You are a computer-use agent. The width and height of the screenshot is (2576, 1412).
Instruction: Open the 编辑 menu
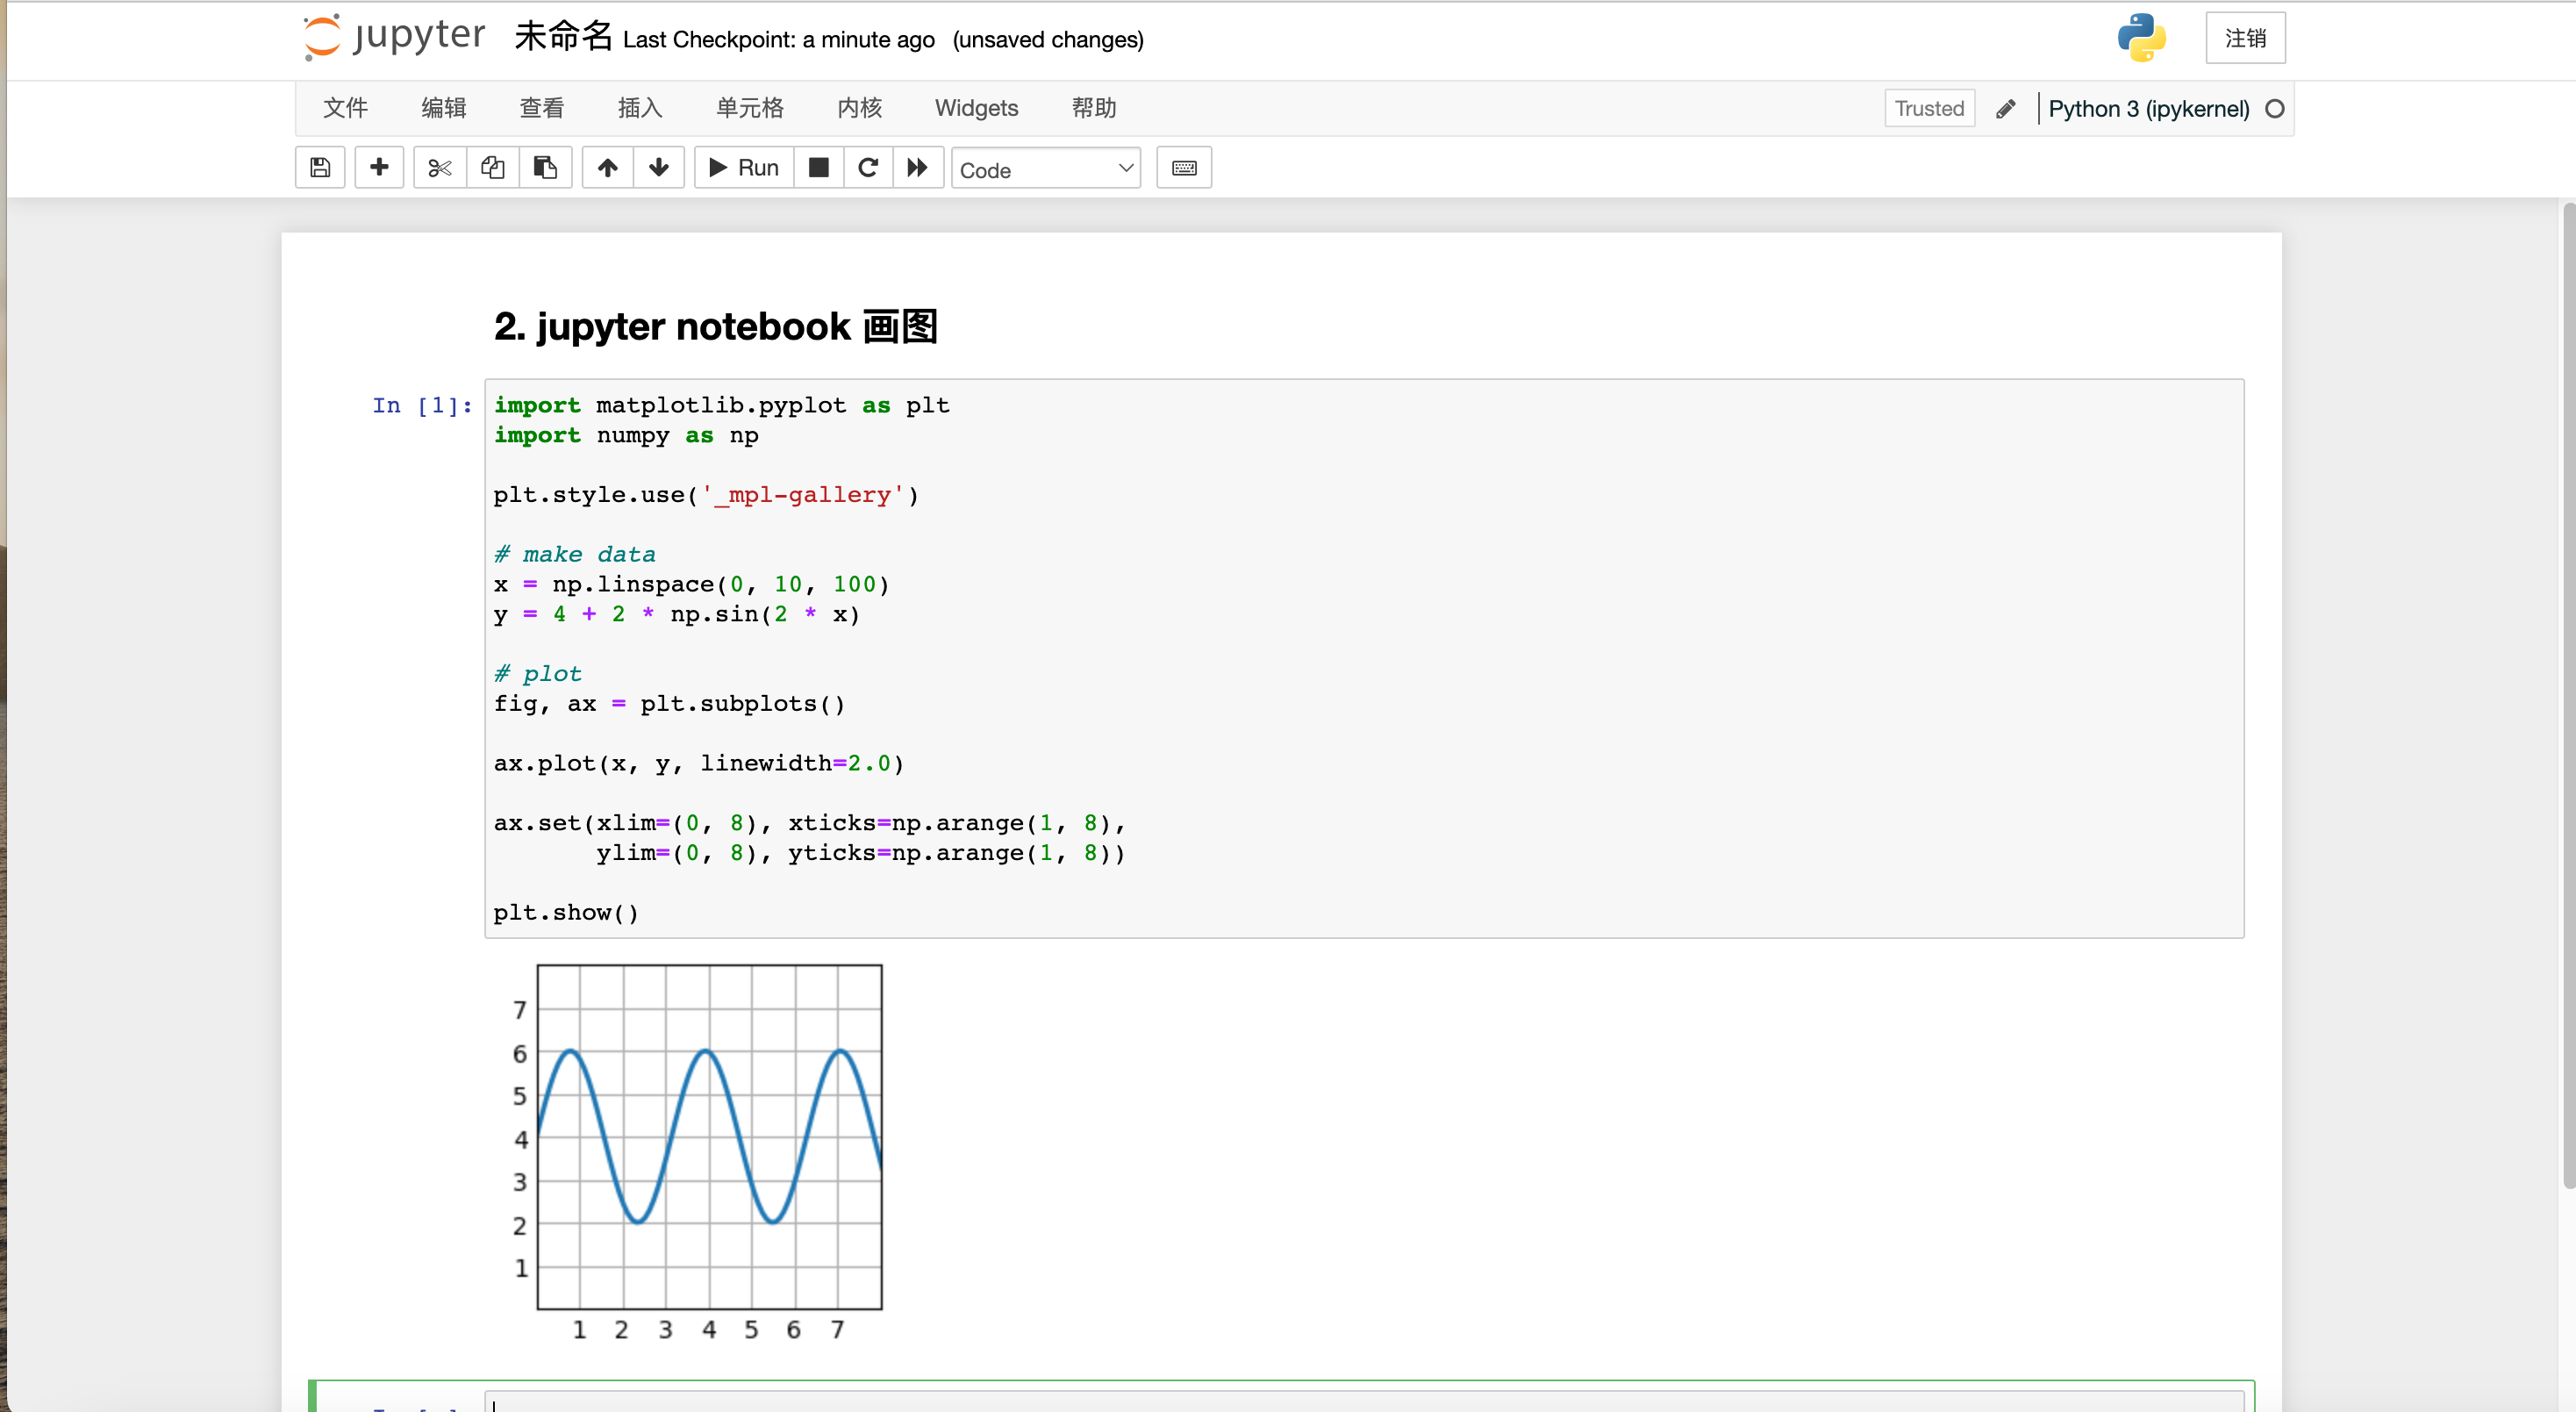click(x=440, y=108)
